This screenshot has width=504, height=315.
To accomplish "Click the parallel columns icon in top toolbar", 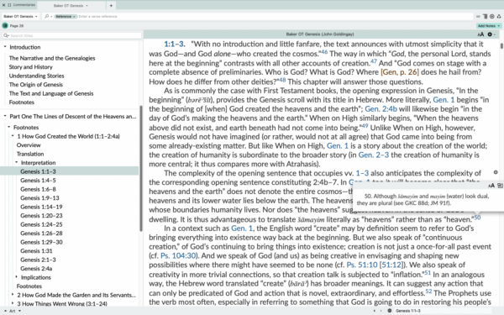I will pyautogui.click(x=485, y=17).
